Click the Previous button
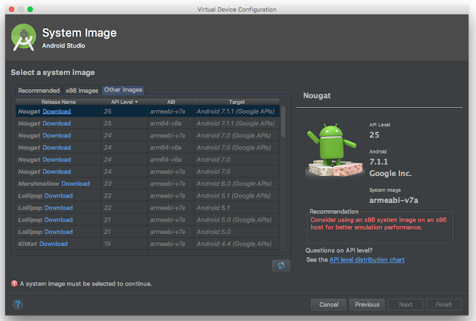Viewport: 476px width, 321px height. (367, 305)
